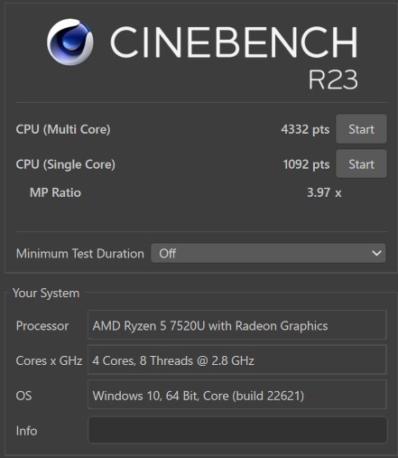Click the R23 version label
The width and height of the screenshot is (398, 458).
click(x=333, y=79)
